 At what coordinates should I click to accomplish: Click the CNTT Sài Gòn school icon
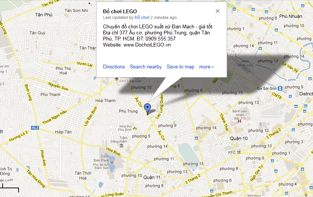click(117, 79)
